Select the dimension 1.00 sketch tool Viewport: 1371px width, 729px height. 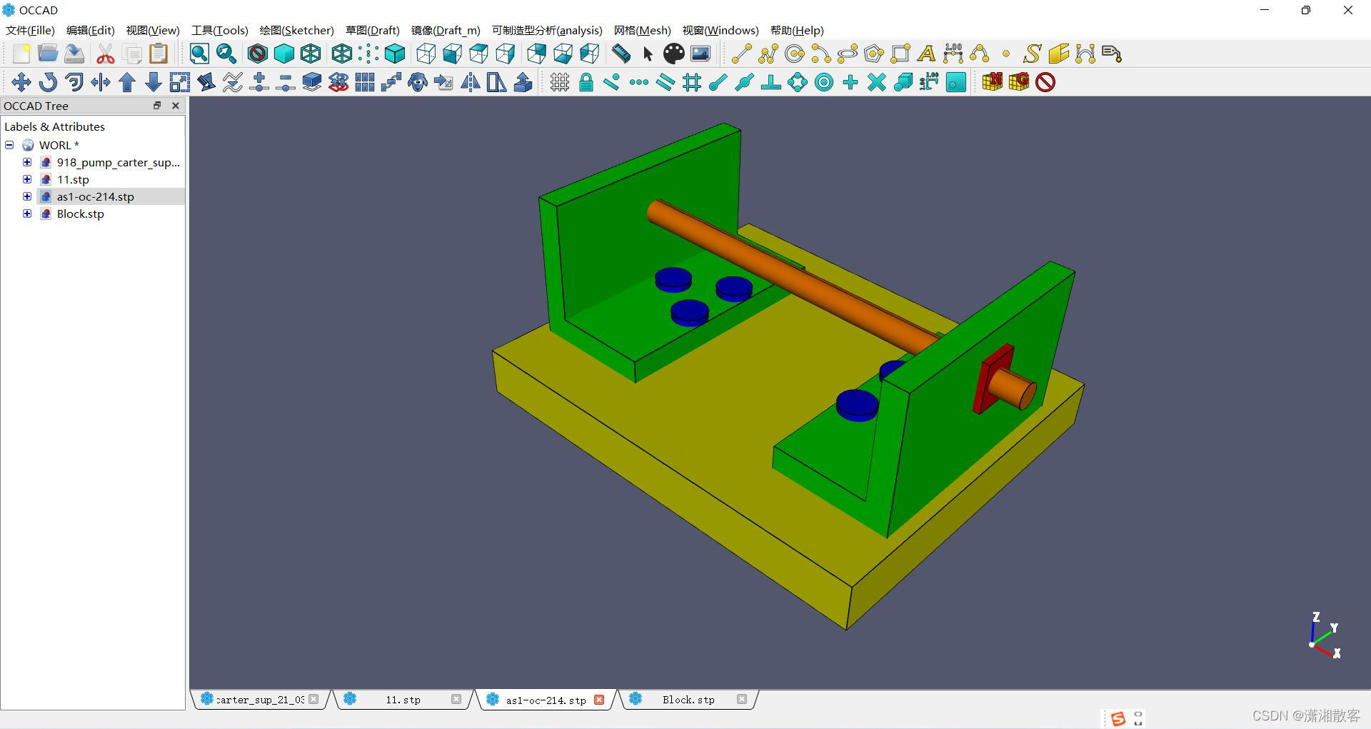tap(953, 54)
